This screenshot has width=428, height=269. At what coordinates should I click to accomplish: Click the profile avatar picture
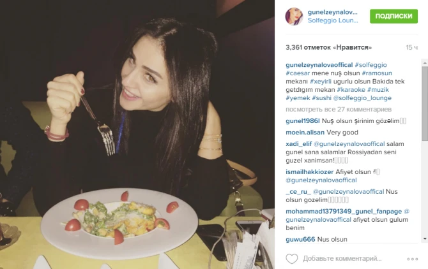(294, 17)
